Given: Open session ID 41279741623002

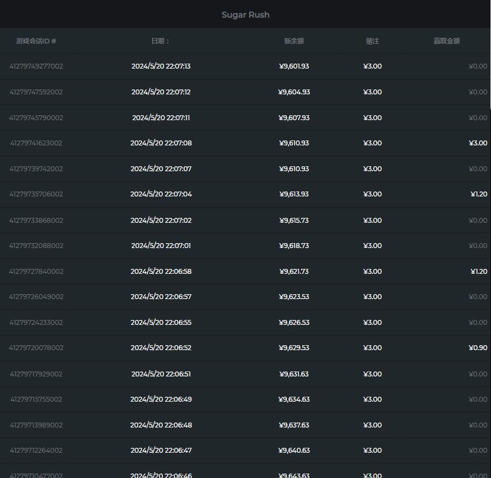Looking at the screenshot, I should tap(36, 143).
